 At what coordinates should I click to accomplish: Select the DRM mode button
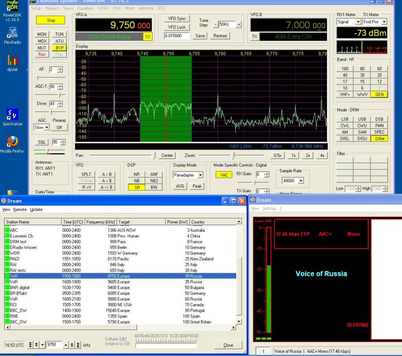379,139
